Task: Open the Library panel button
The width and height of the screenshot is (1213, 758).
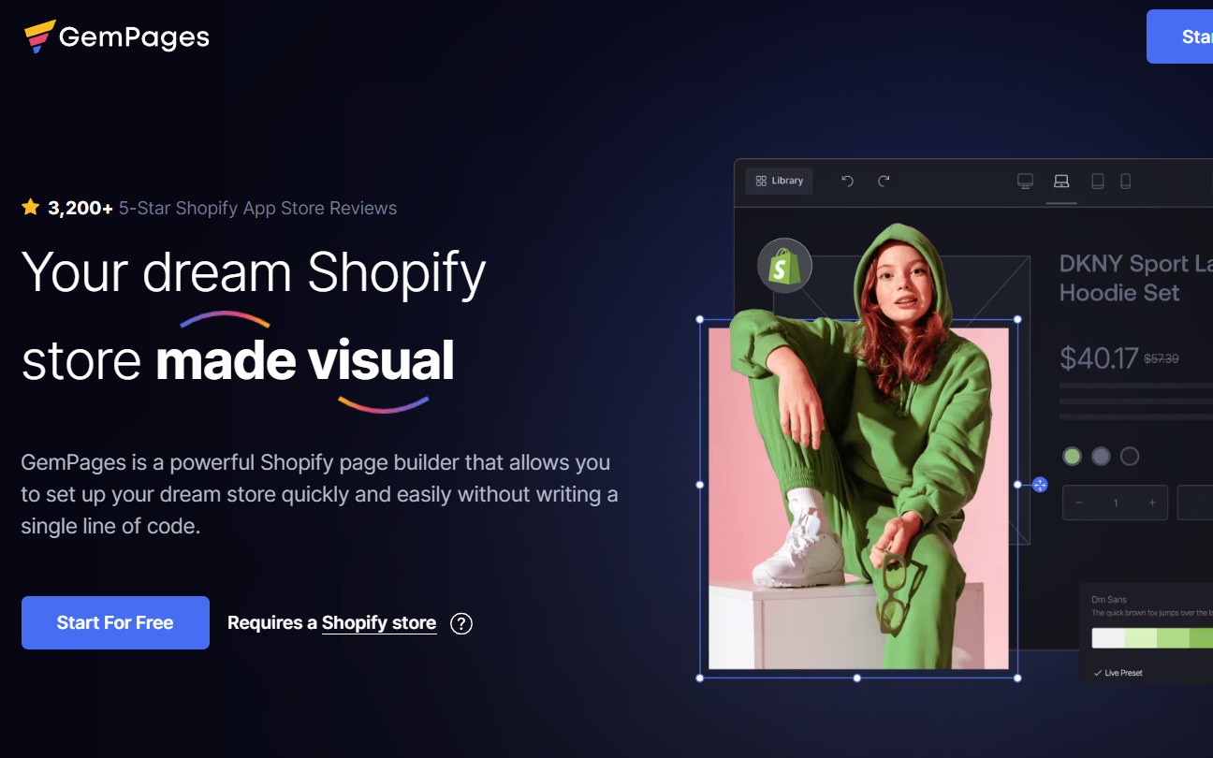Action: (x=779, y=181)
